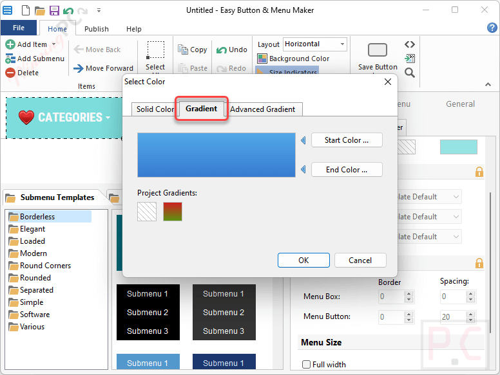Pick the black Submenu template thumbnail
500x375 pixels.
click(148, 312)
